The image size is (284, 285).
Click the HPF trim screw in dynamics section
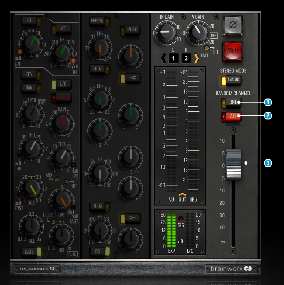(x=67, y=181)
